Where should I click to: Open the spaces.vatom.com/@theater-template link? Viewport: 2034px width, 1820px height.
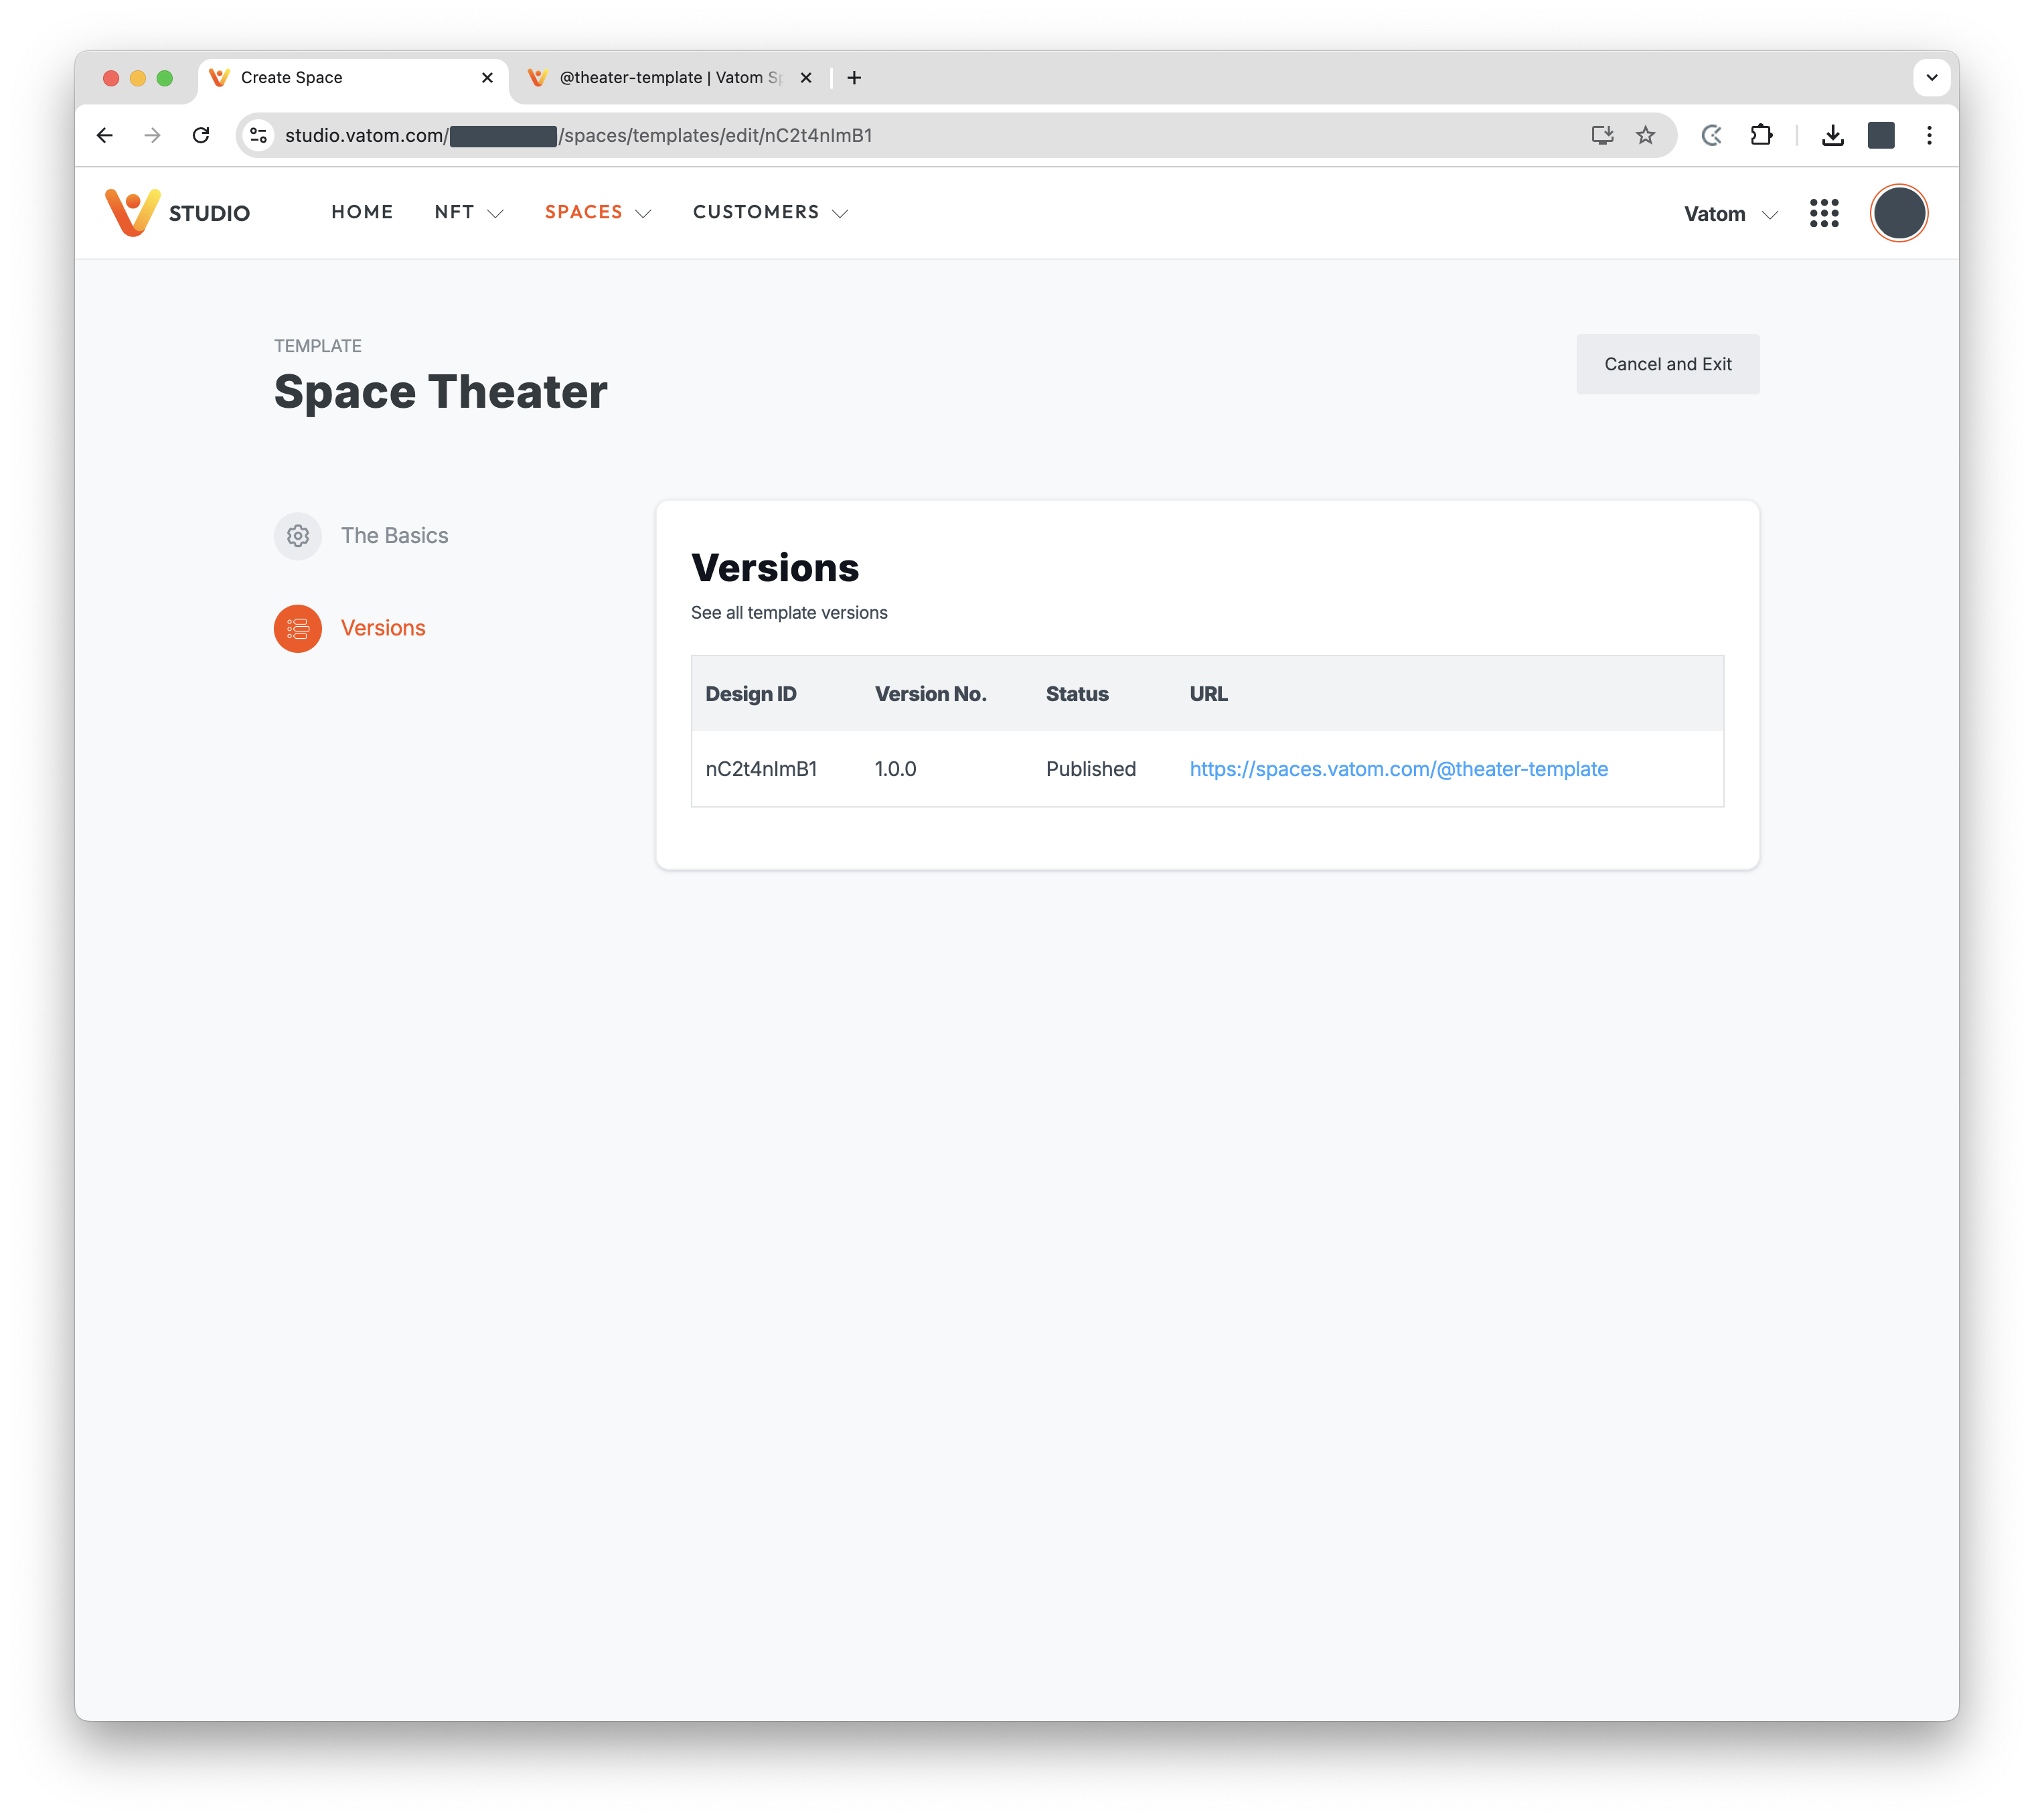[x=1398, y=769]
